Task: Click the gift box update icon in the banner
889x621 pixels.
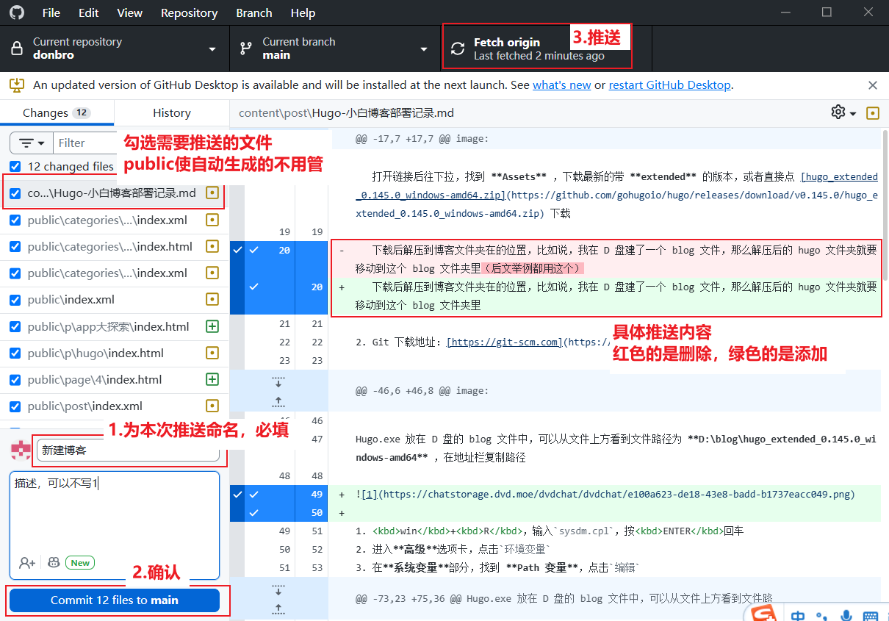Action: coord(16,85)
